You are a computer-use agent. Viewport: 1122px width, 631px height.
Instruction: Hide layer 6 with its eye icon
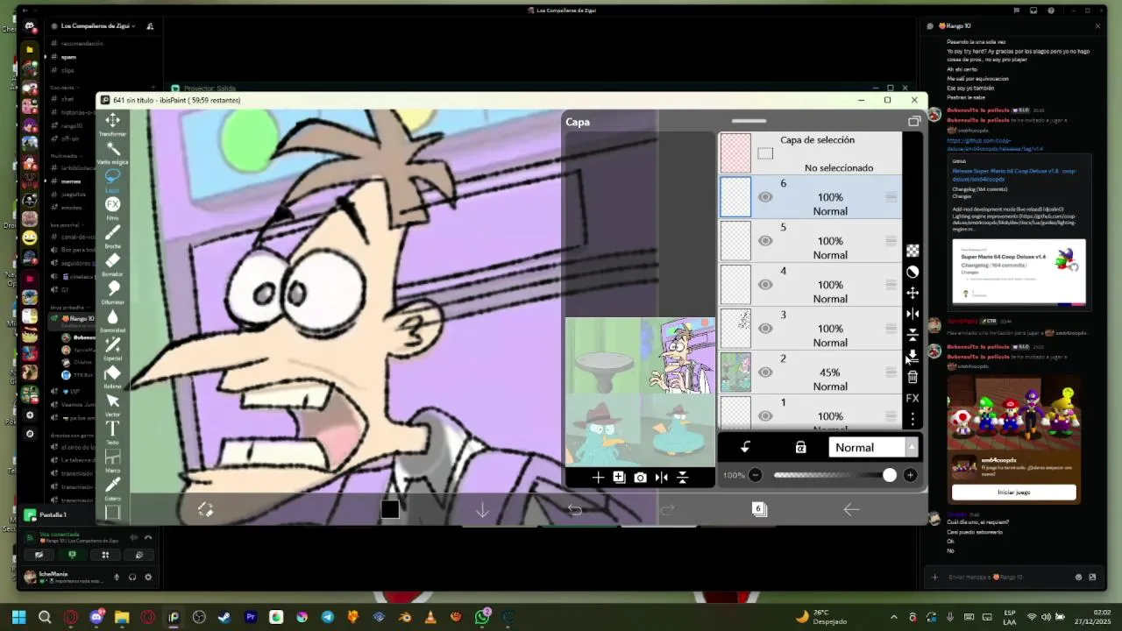click(x=765, y=197)
